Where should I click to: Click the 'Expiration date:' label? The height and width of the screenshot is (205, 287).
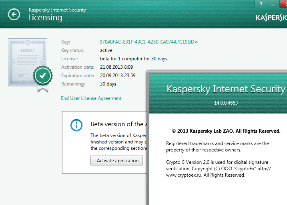(x=78, y=76)
